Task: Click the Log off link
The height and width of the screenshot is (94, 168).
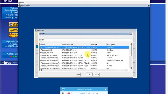Action: coord(14,12)
